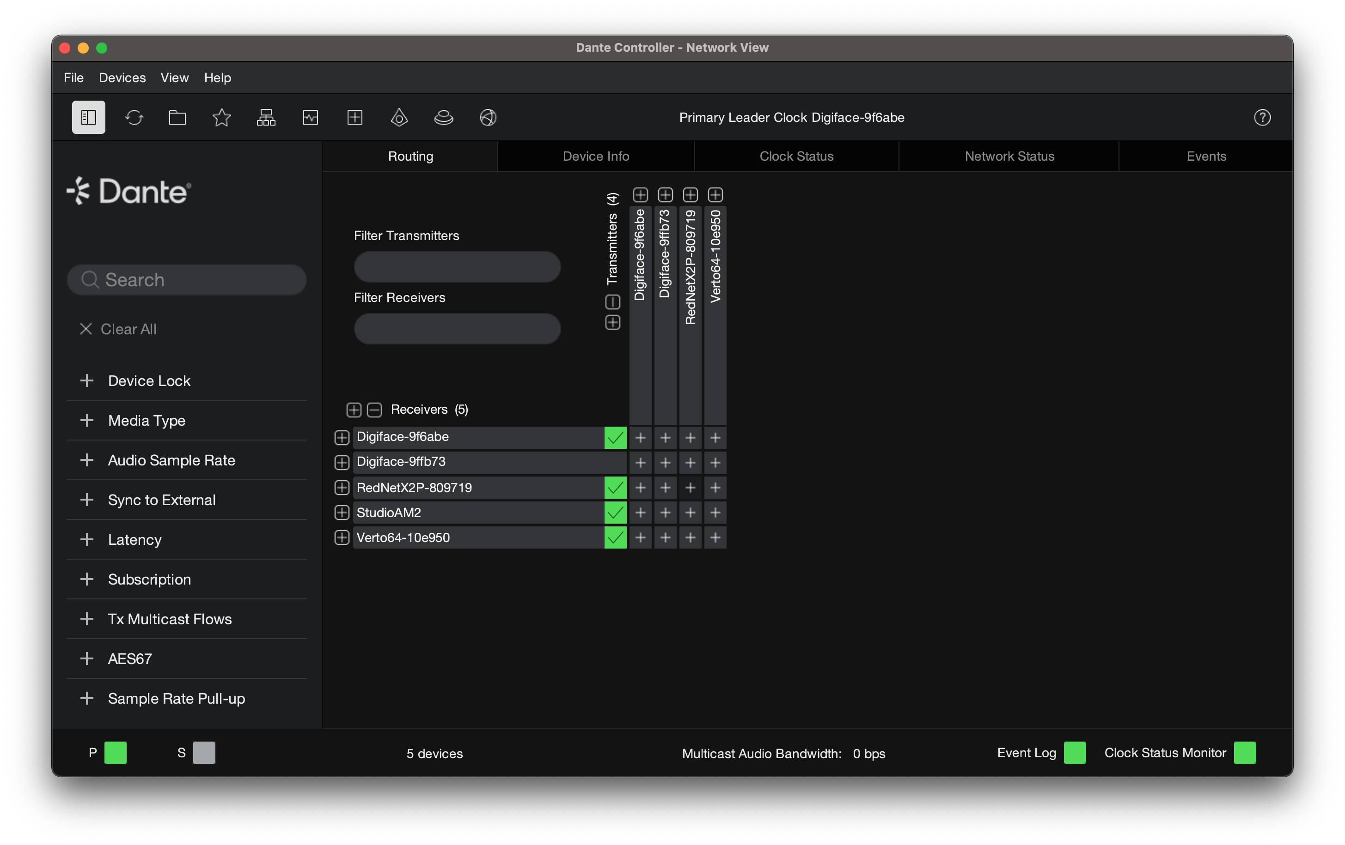1345x845 pixels.
Task: Click the boxed plus toolbar icon
Action: (x=355, y=117)
